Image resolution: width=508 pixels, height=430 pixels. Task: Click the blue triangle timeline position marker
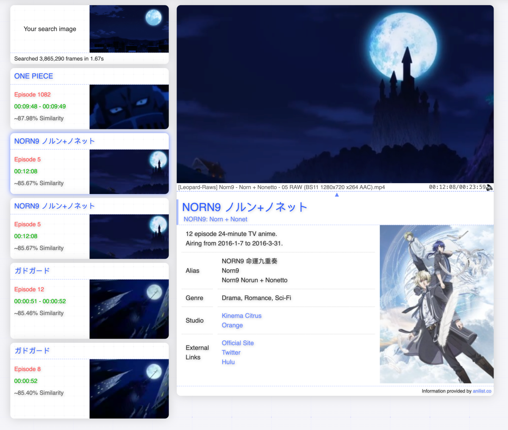coord(337,195)
